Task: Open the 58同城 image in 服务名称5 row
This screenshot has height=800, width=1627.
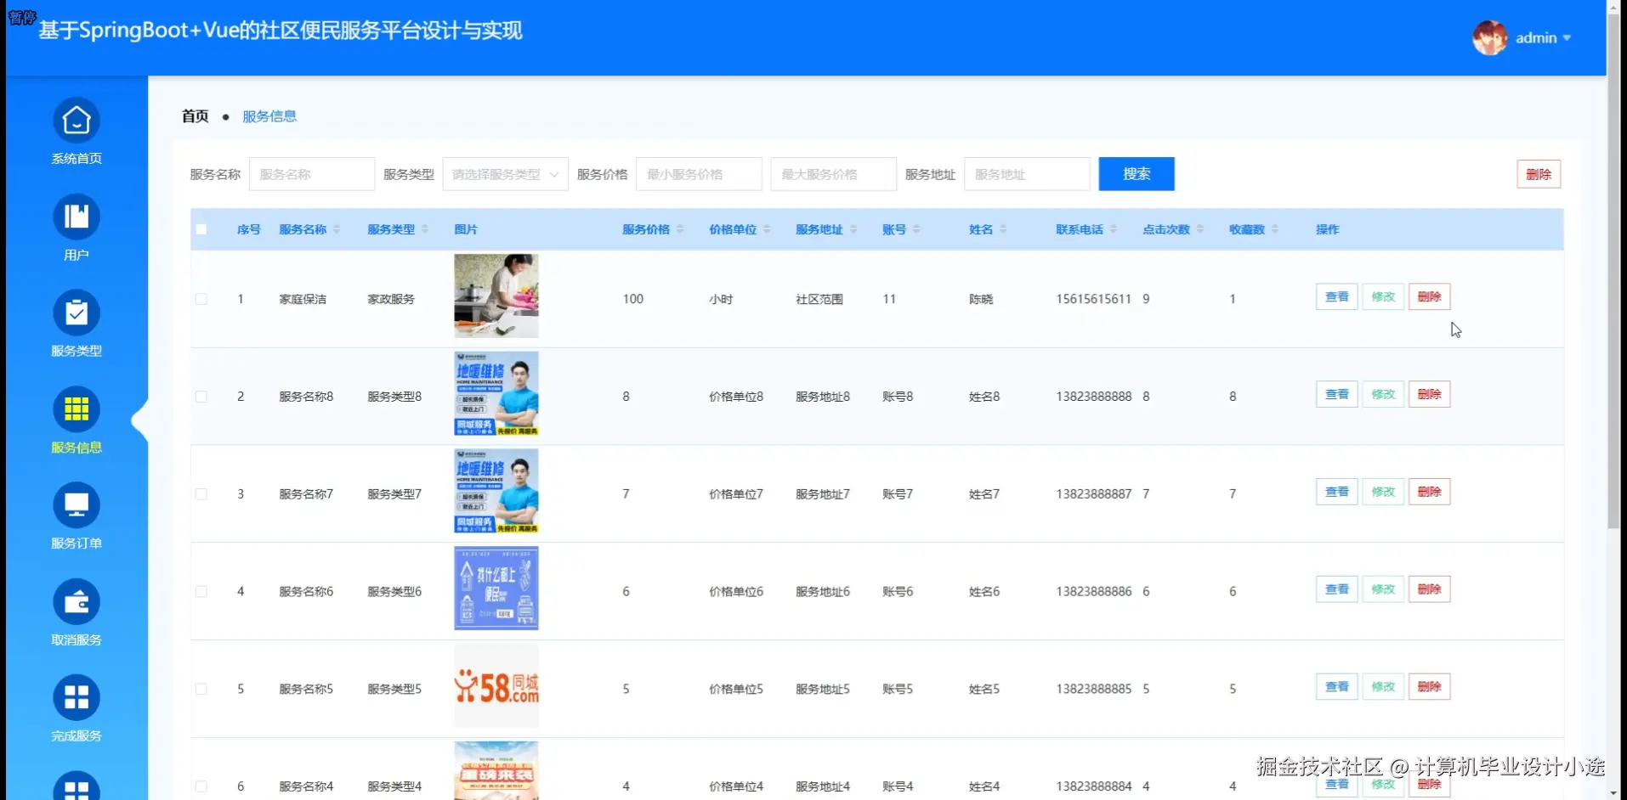Action: click(x=496, y=685)
